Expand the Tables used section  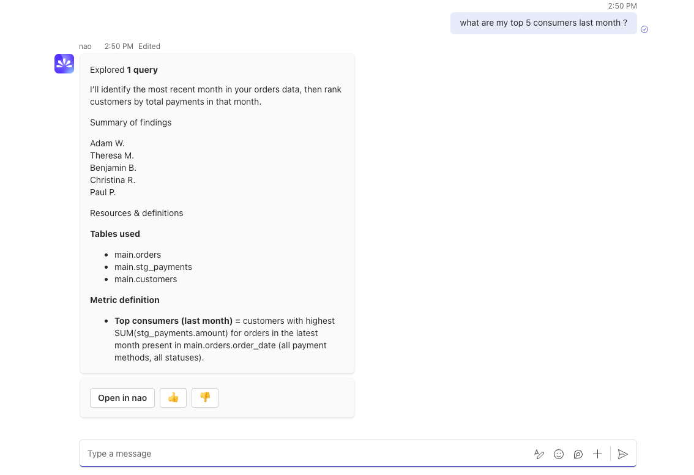115,234
